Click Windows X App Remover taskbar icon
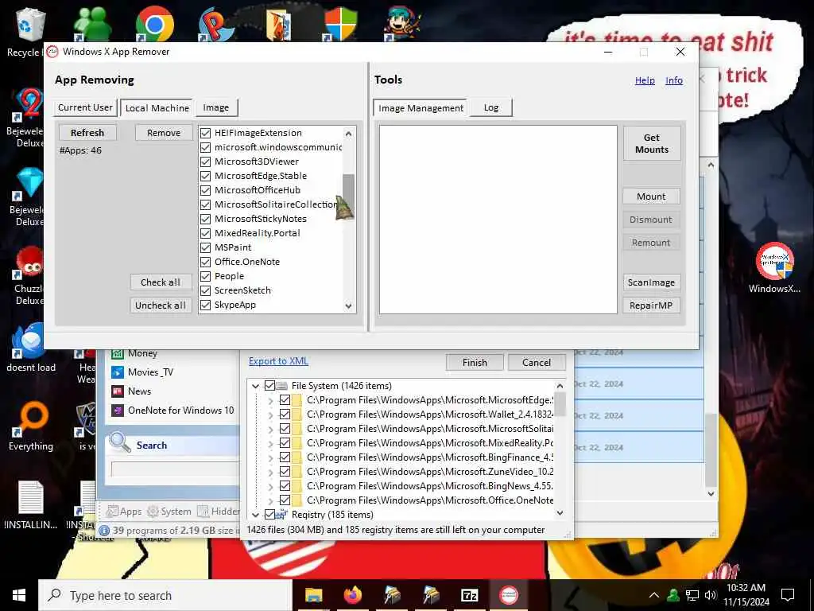 pos(508,595)
